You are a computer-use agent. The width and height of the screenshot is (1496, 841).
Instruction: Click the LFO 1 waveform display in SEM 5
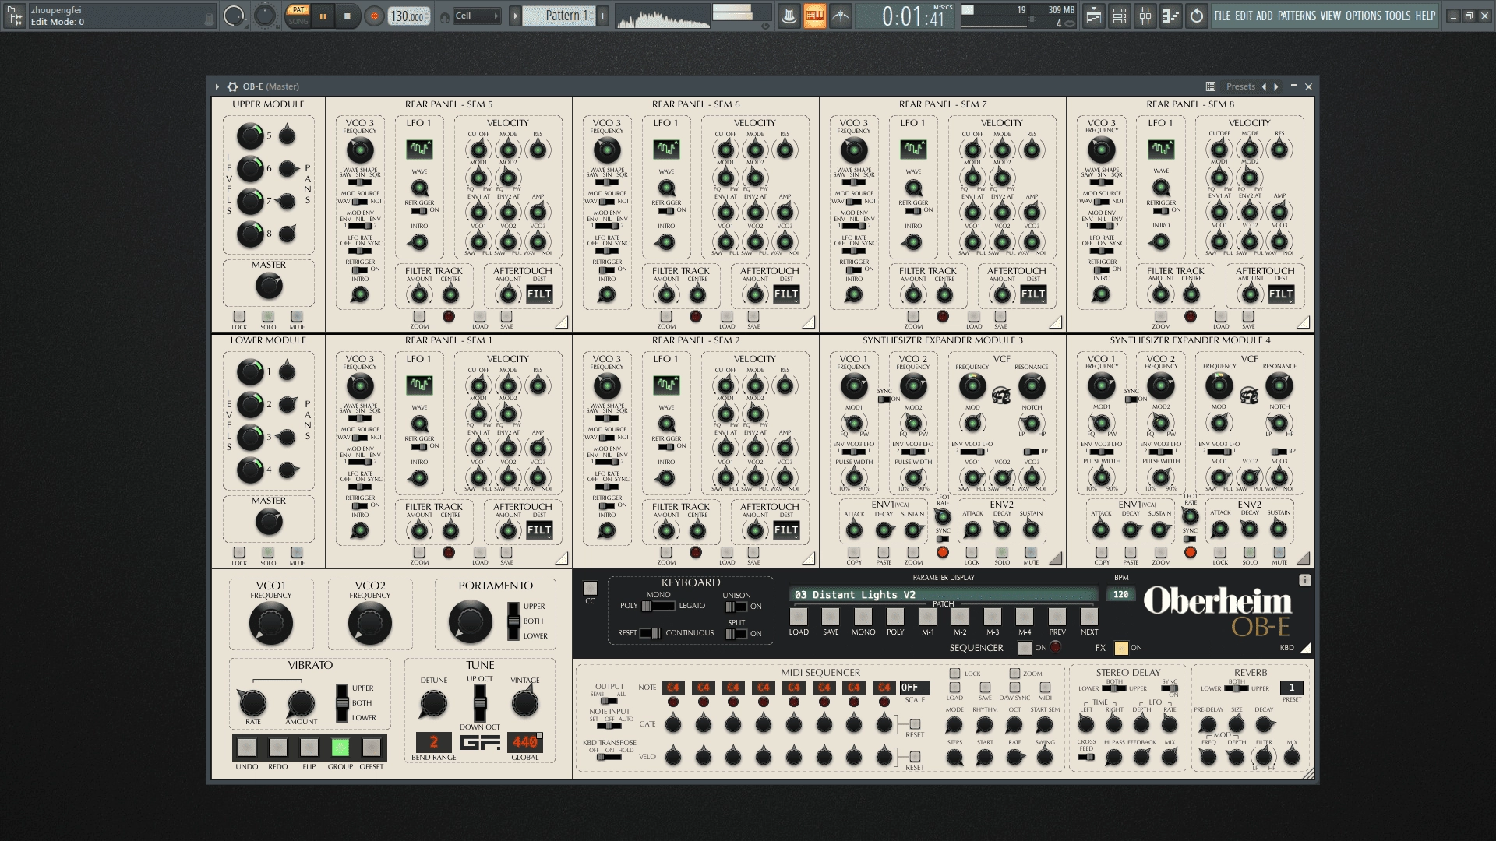click(x=419, y=148)
